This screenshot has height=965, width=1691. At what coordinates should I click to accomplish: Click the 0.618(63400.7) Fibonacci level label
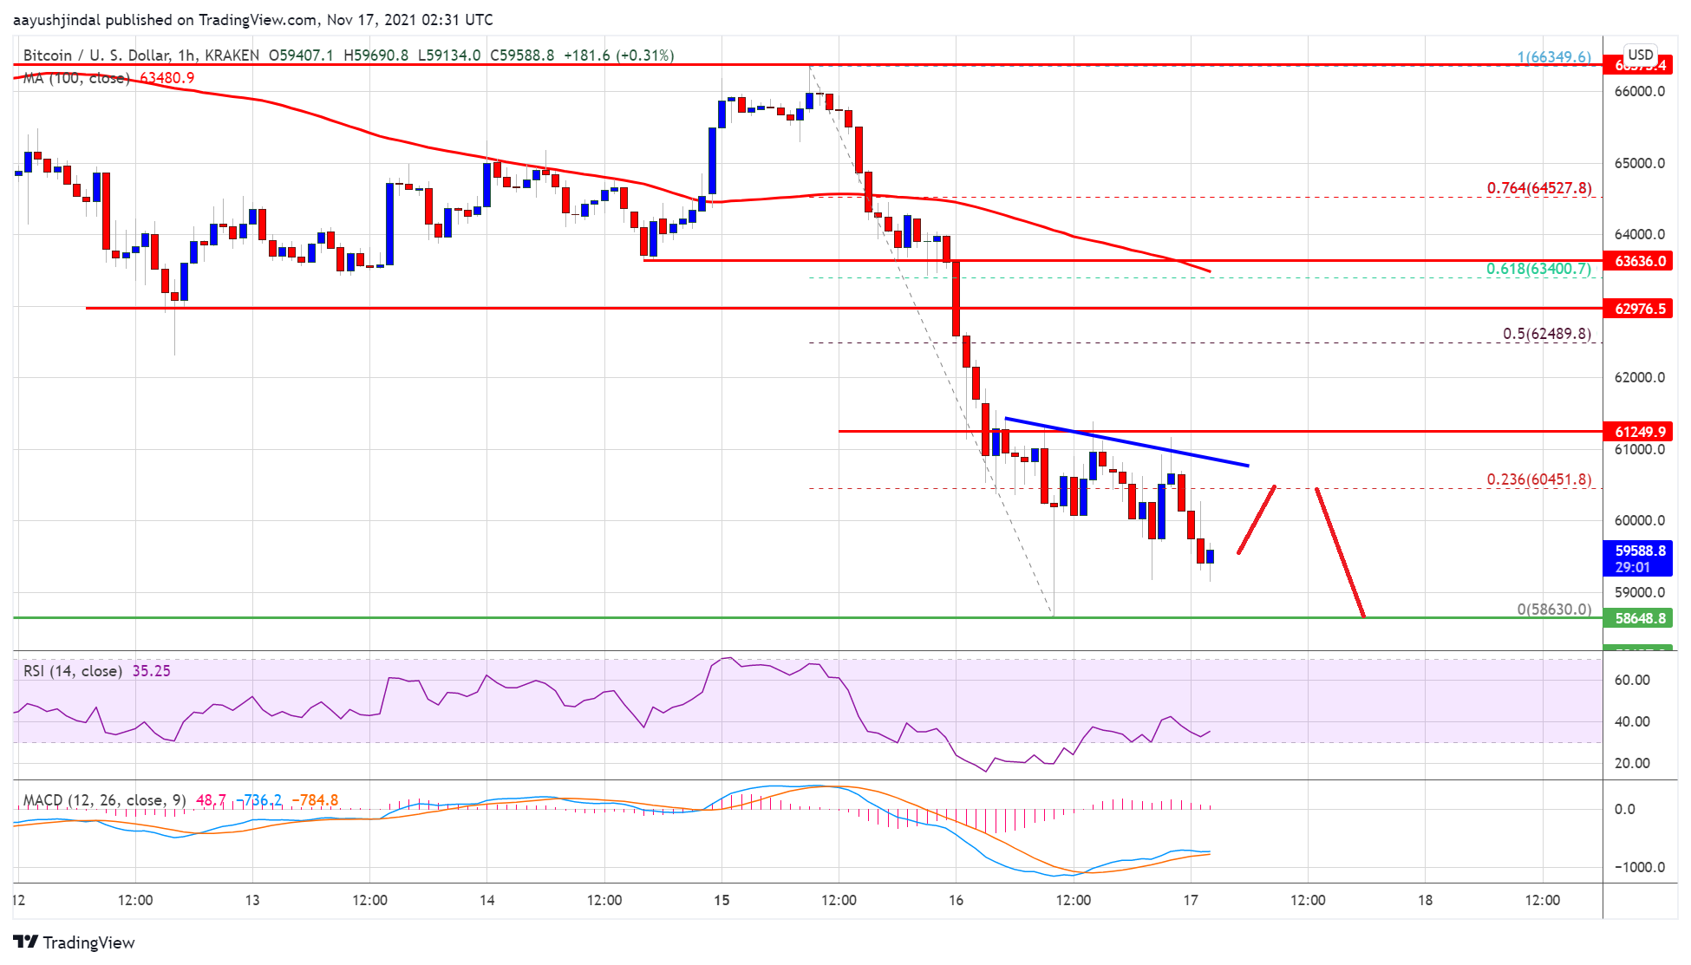[x=1538, y=269]
